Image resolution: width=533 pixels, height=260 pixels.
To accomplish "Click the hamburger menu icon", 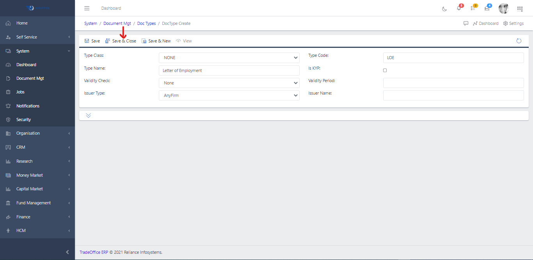I will [x=87, y=8].
